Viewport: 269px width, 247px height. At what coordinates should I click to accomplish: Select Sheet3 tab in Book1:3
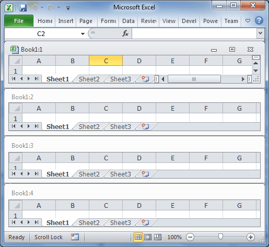click(x=121, y=174)
